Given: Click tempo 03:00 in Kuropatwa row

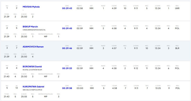Looking at the screenshot, I should click(x=80, y=88).
